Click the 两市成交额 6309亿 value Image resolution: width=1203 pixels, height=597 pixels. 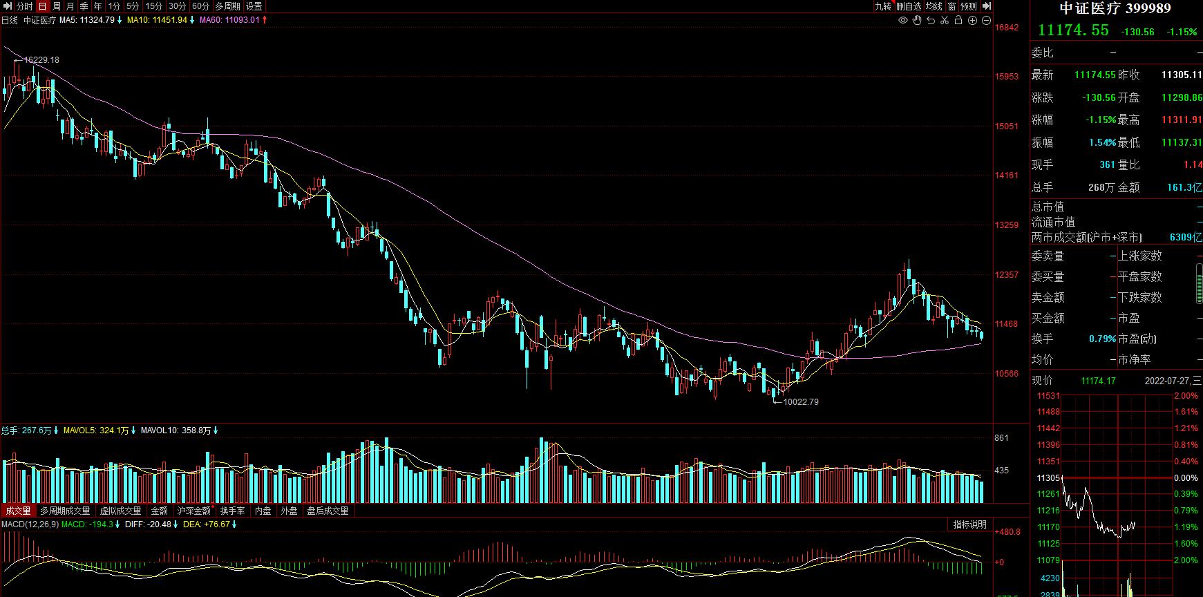tap(1186, 237)
